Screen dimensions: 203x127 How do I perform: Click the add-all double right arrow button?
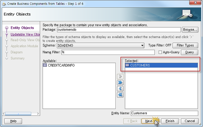pyautogui.click(x=120, y=82)
